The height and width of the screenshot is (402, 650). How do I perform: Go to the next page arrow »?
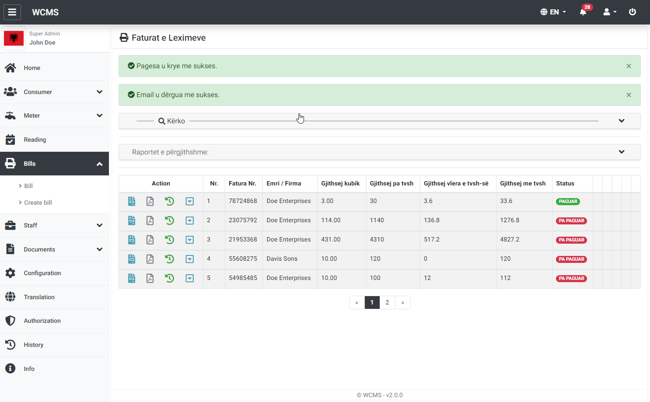pyautogui.click(x=403, y=303)
